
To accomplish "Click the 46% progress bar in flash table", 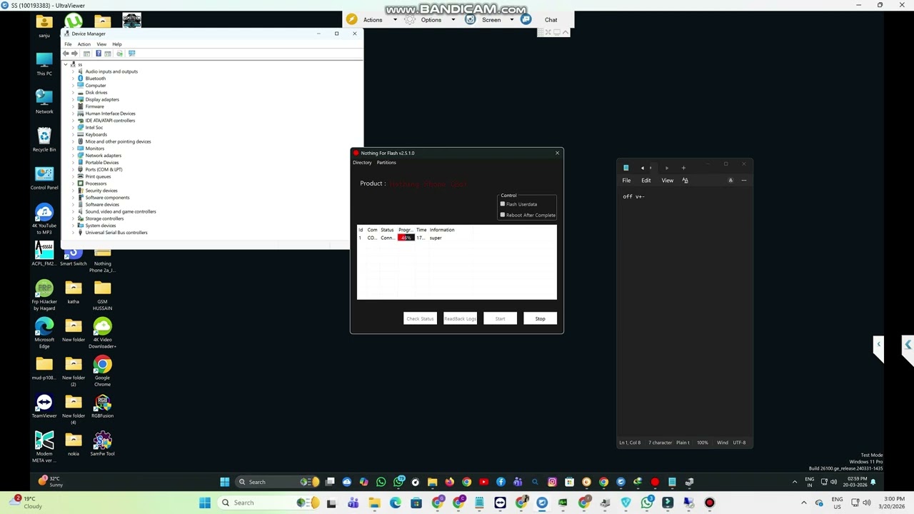I will [x=406, y=238].
